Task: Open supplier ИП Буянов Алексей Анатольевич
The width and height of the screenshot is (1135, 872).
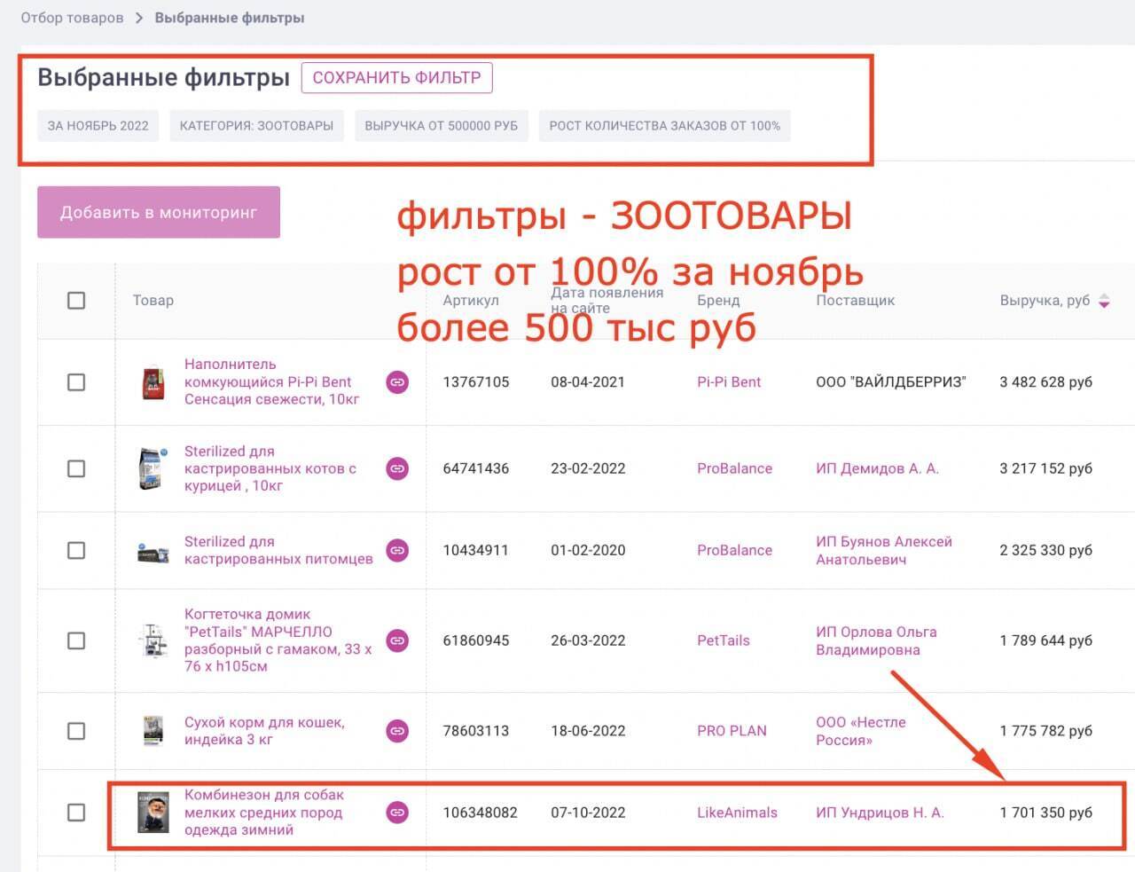Action: pos(884,550)
